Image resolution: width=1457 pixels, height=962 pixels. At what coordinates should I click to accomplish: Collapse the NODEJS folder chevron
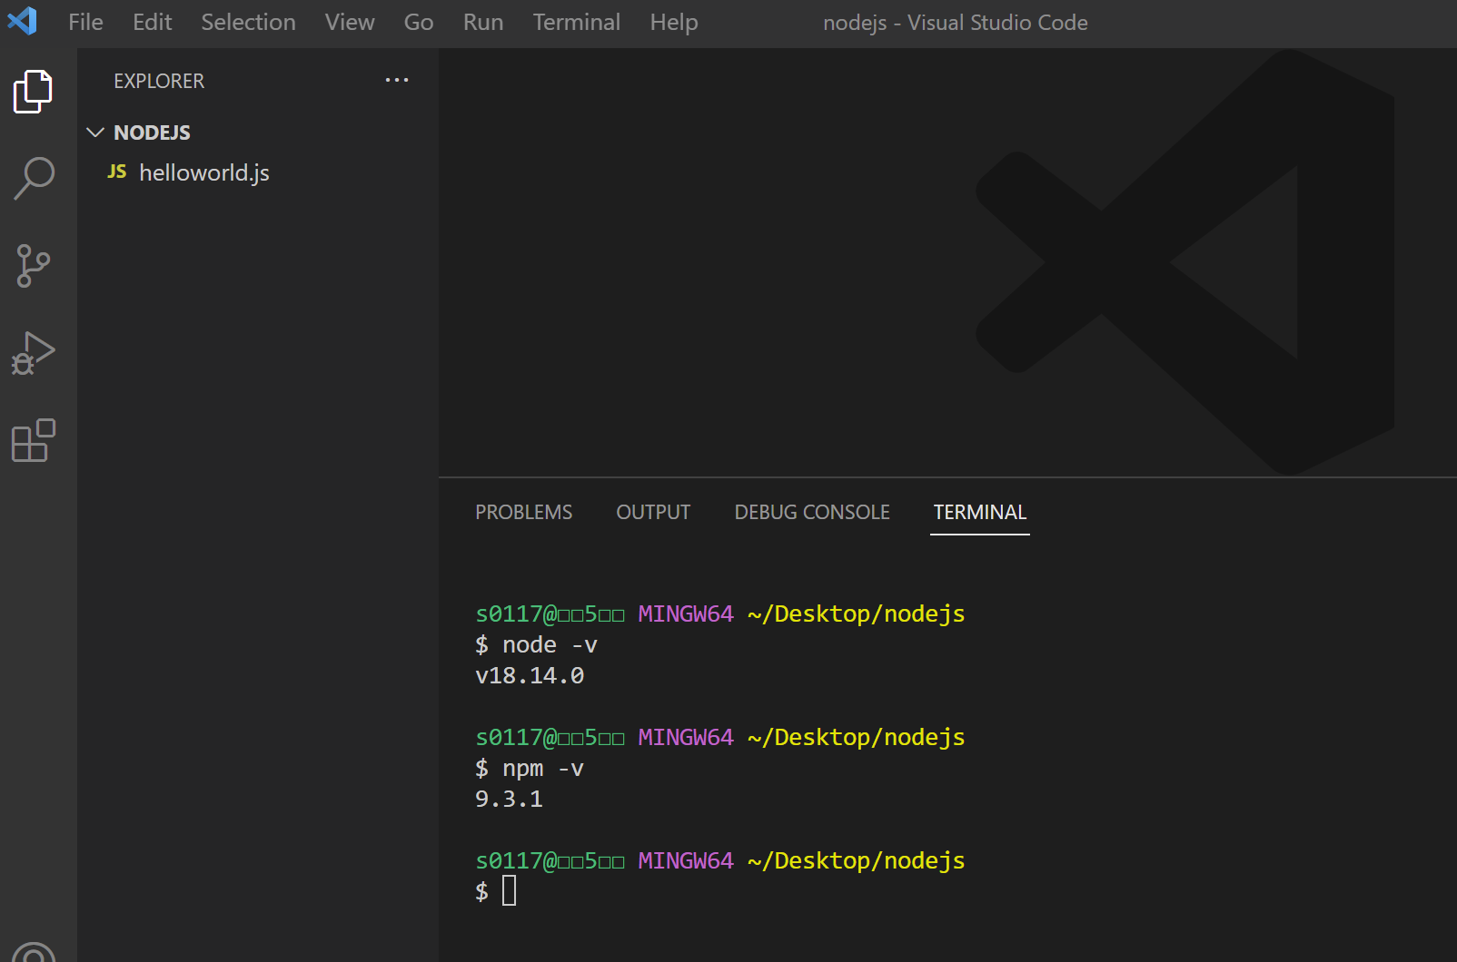click(x=95, y=133)
